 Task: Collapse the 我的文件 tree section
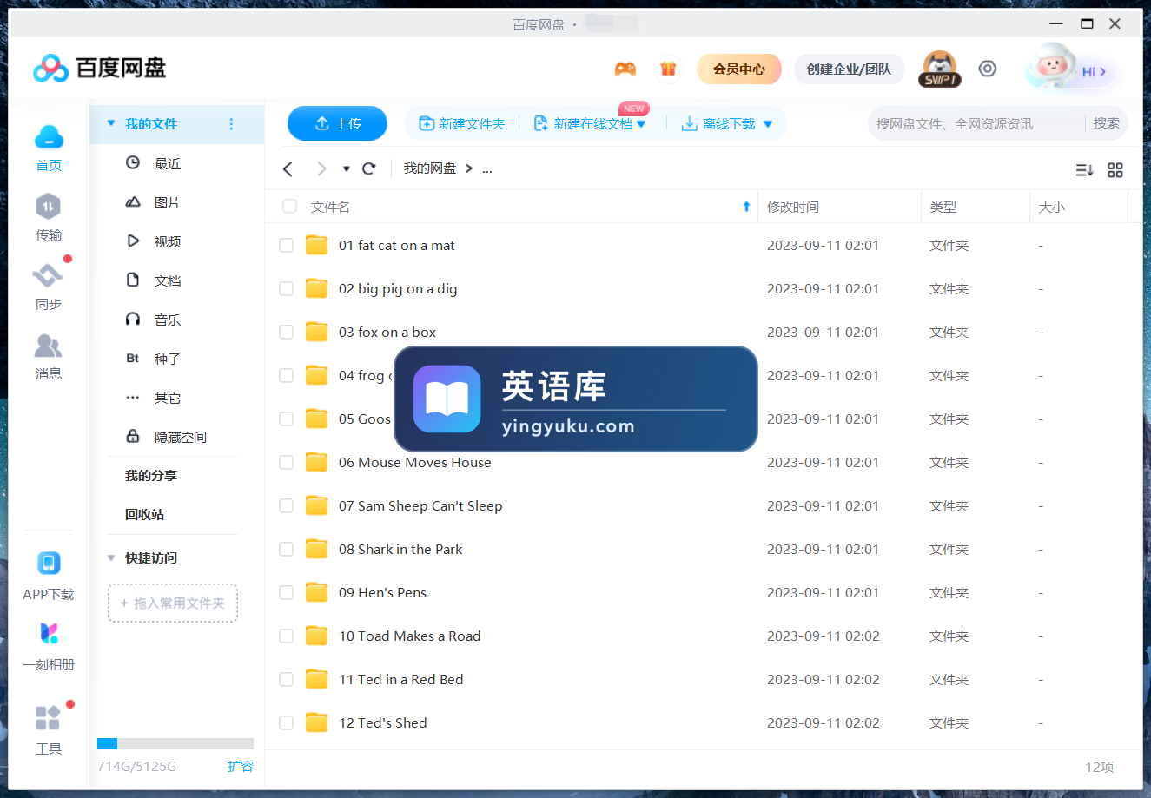pyautogui.click(x=111, y=123)
